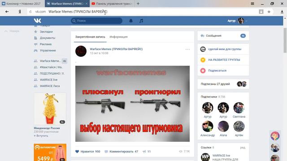This screenshot has height=161, width=287.
Task: Open Warface Meme... group shortcut
Action: click(x=50, y=61)
